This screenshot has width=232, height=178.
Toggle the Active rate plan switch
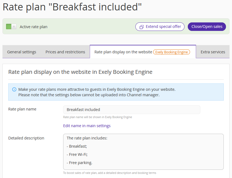[11, 27]
